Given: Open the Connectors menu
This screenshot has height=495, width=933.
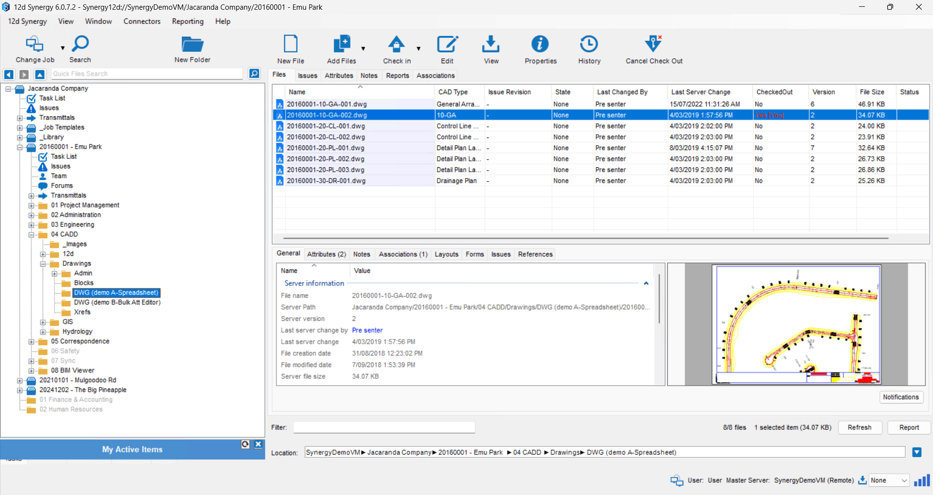Looking at the screenshot, I should click(142, 21).
